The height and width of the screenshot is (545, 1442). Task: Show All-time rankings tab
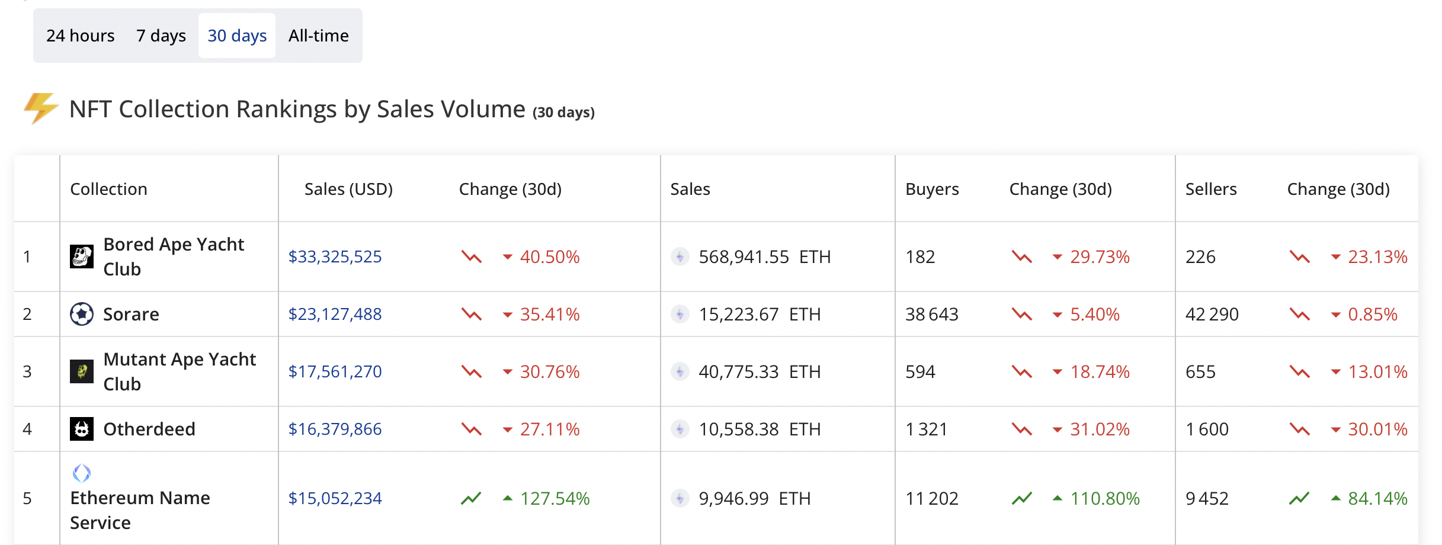[x=319, y=36]
